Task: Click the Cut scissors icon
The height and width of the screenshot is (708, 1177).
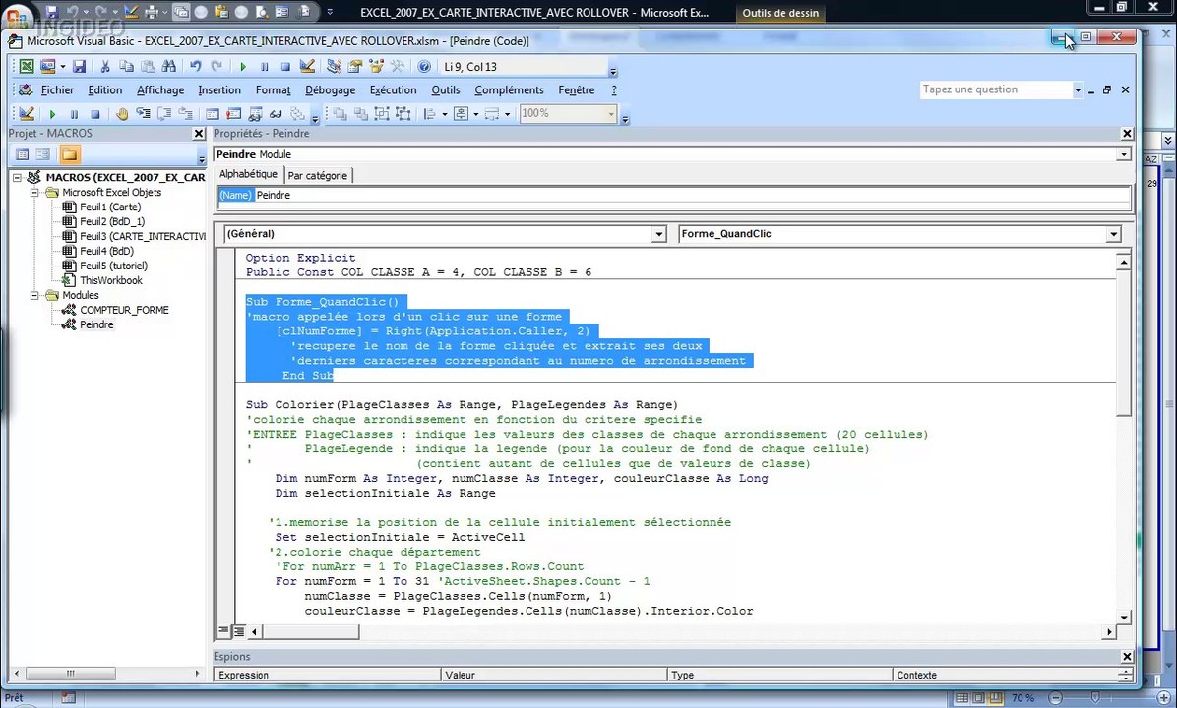Action: pyautogui.click(x=105, y=67)
